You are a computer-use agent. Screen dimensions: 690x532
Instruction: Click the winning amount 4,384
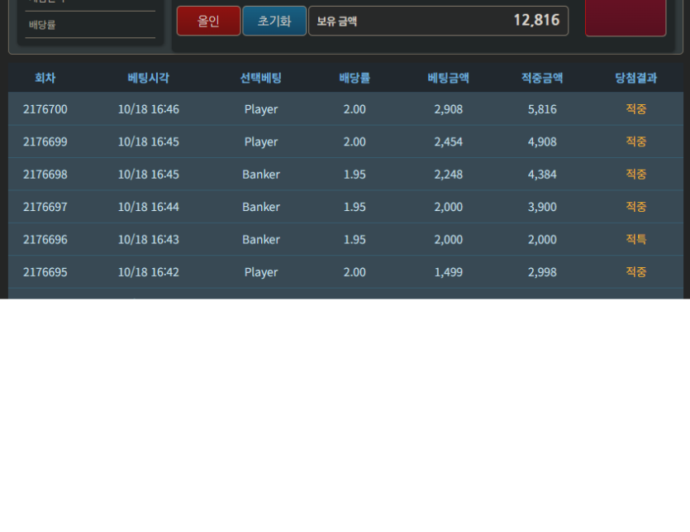coord(542,174)
